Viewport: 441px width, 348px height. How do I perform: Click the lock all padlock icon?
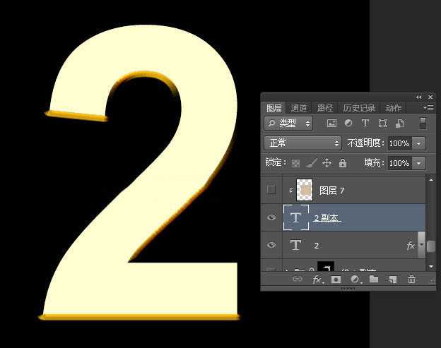[343, 163]
